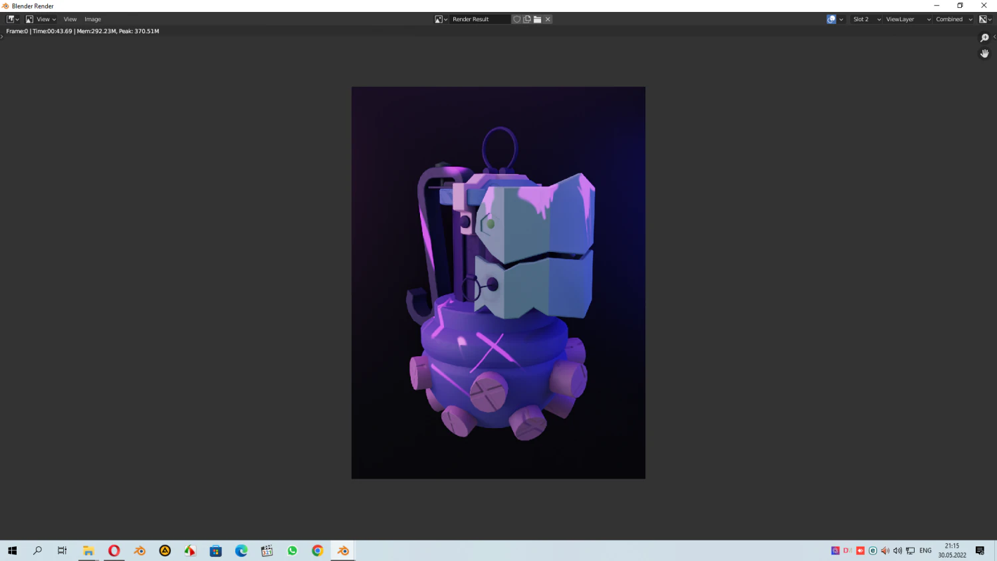Open File Explorer from taskbar

[x=88, y=550]
